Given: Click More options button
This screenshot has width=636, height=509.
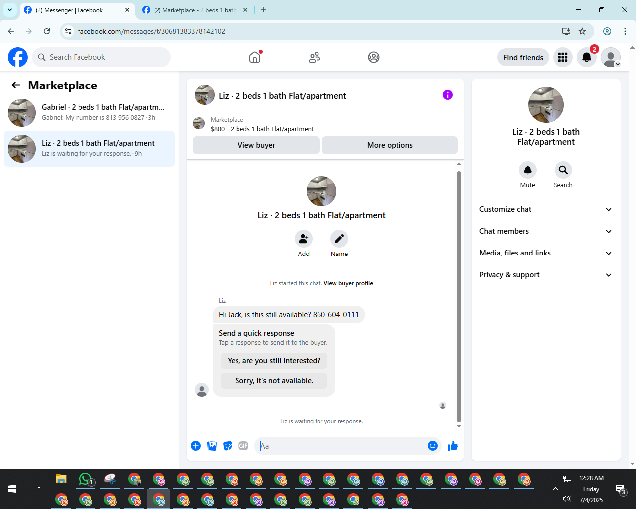Looking at the screenshot, I should (x=390, y=145).
